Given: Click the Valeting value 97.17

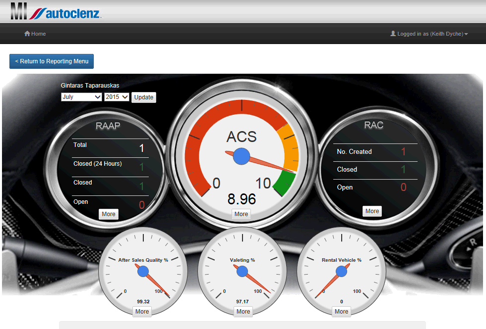Looking at the screenshot, I should 243,301.
